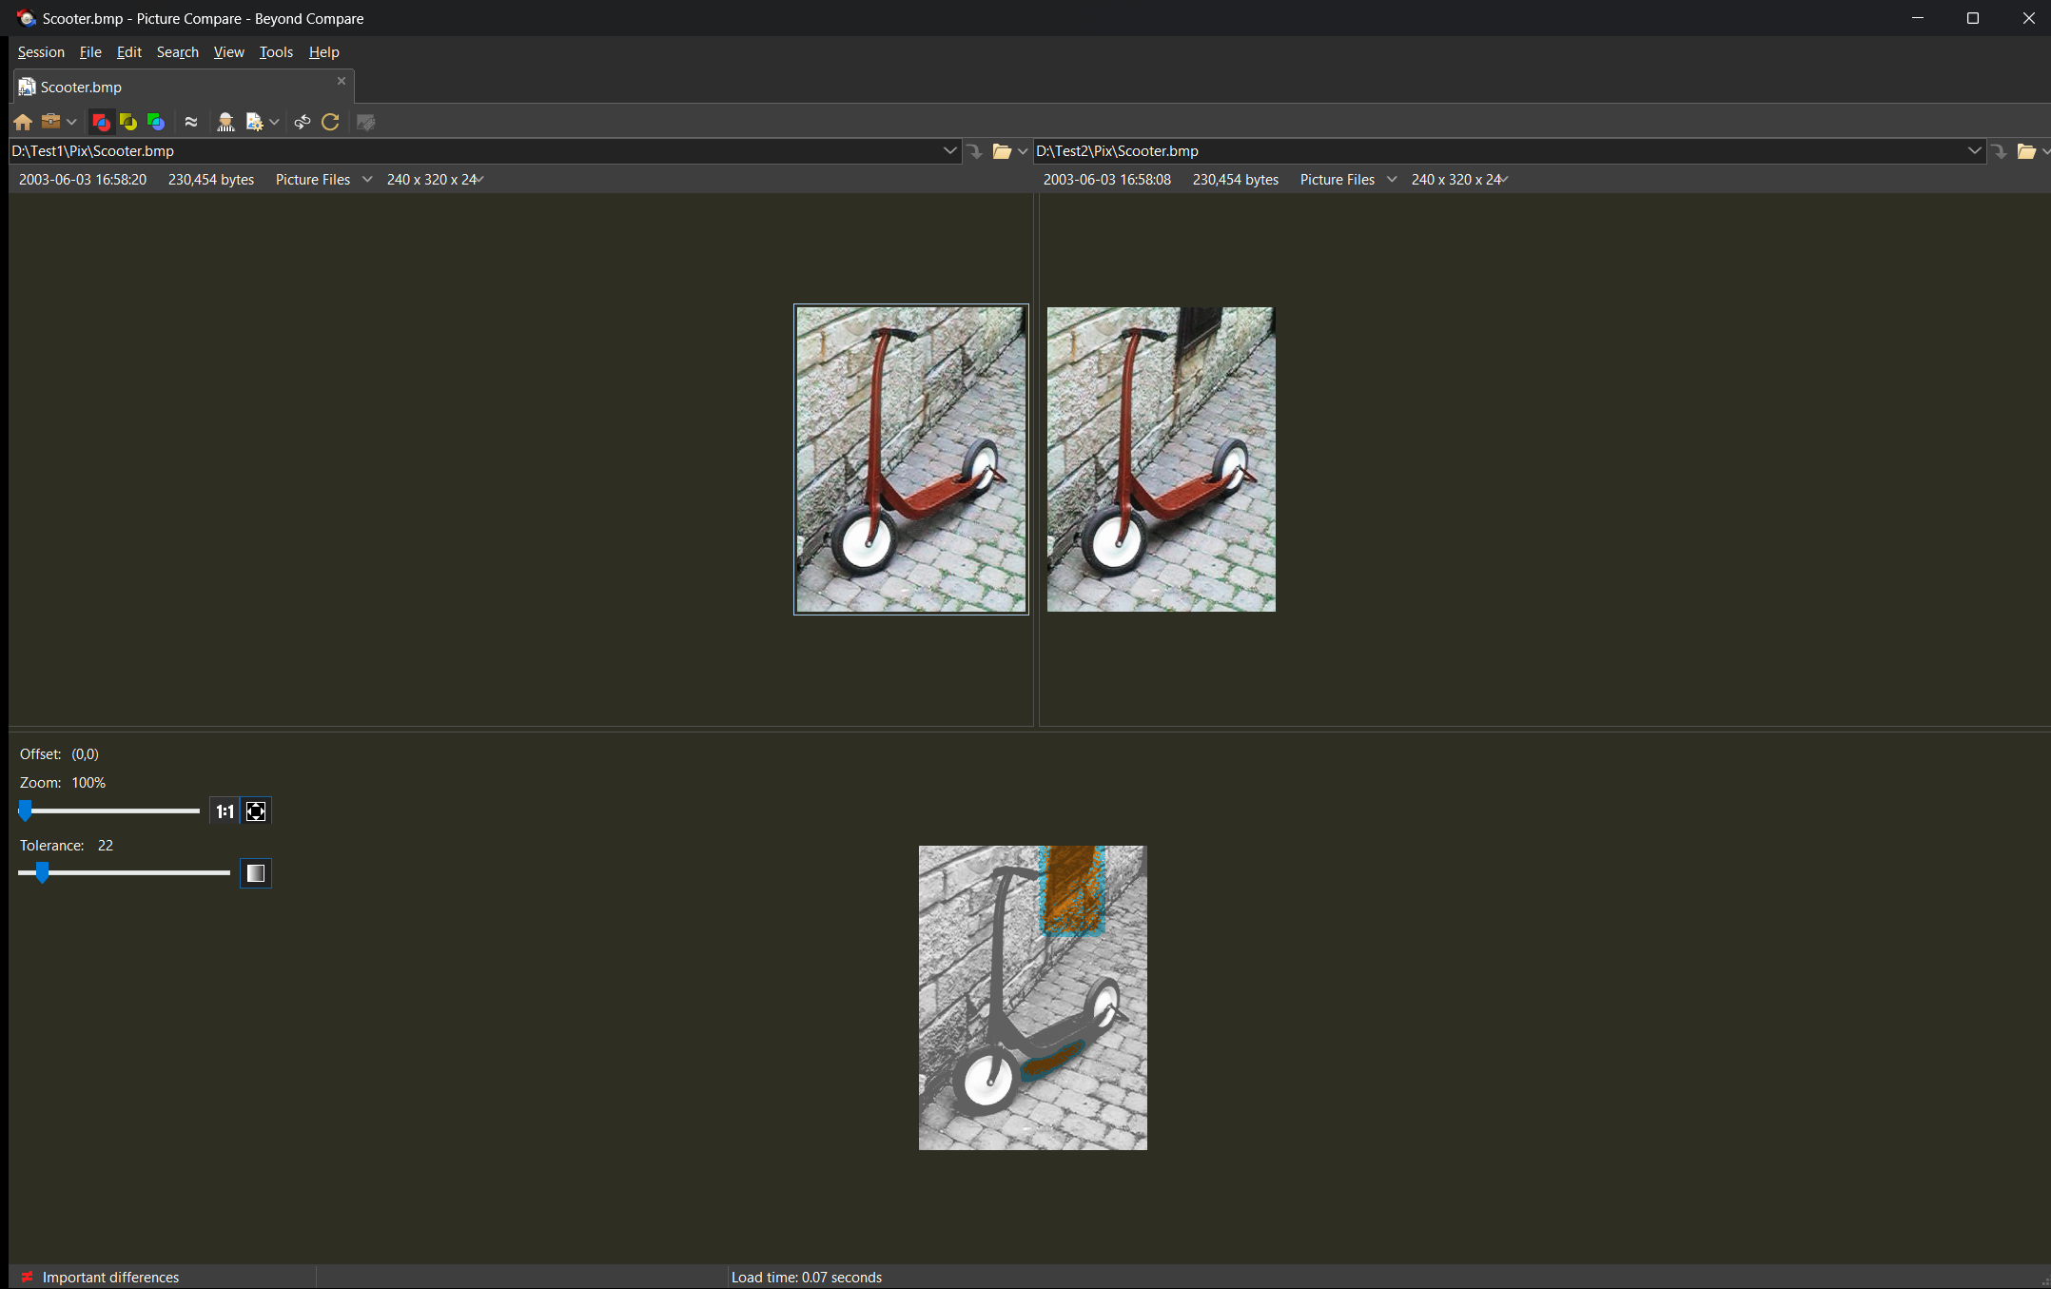Open Rules referee icon
The image size is (2051, 1289).
coord(225,122)
